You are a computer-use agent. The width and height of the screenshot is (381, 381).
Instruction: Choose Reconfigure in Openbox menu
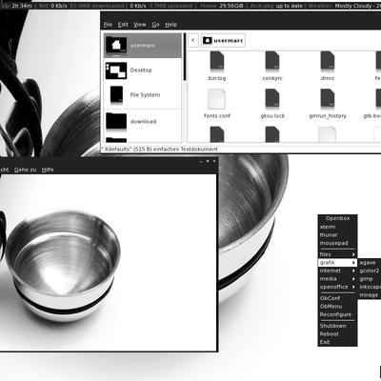click(338, 314)
